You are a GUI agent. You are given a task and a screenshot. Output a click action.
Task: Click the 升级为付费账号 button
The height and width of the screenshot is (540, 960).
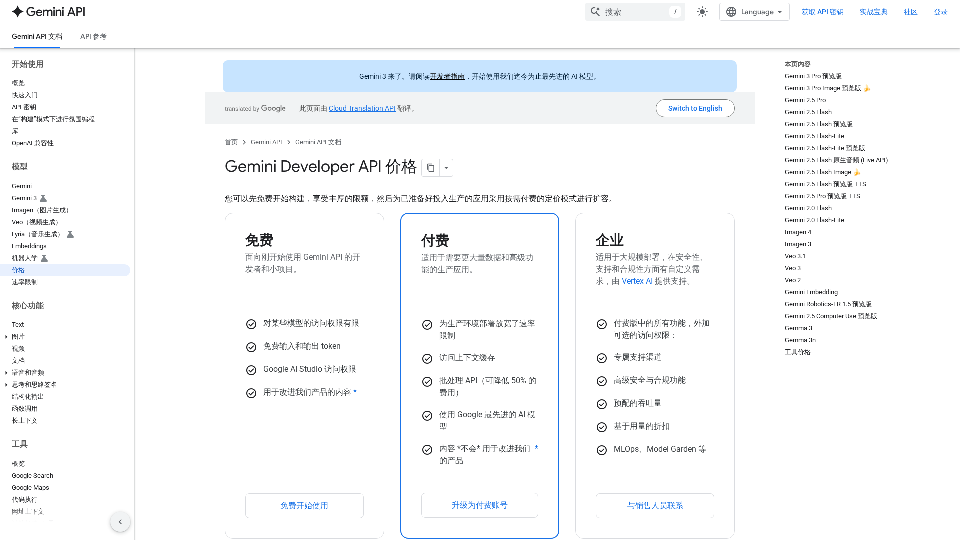coord(479,505)
